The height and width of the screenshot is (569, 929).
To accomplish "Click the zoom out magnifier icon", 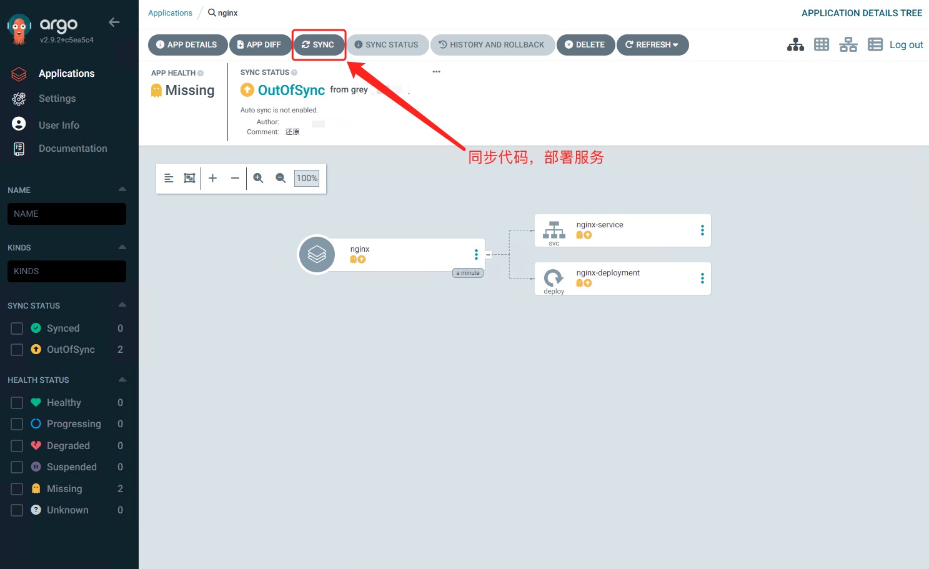I will click(x=281, y=178).
